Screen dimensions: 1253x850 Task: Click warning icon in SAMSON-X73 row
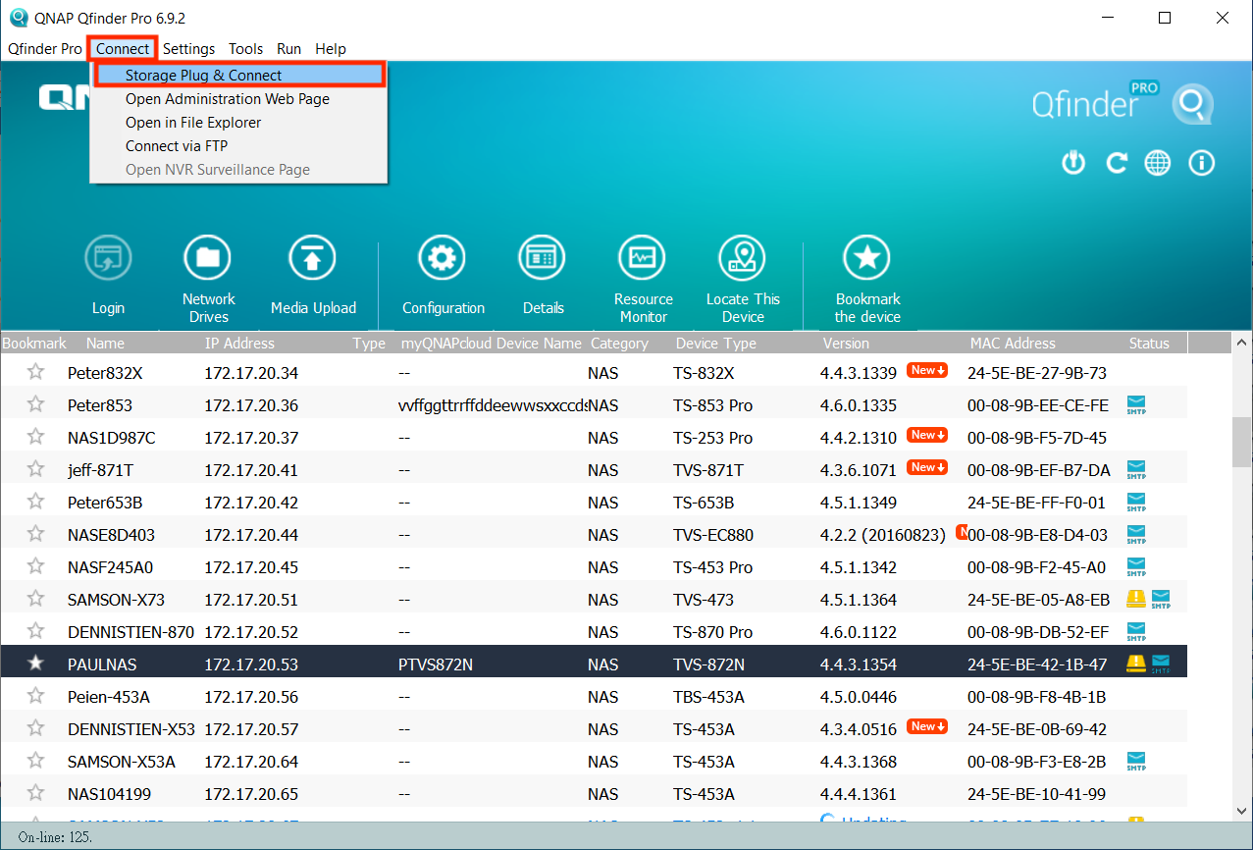(1136, 599)
